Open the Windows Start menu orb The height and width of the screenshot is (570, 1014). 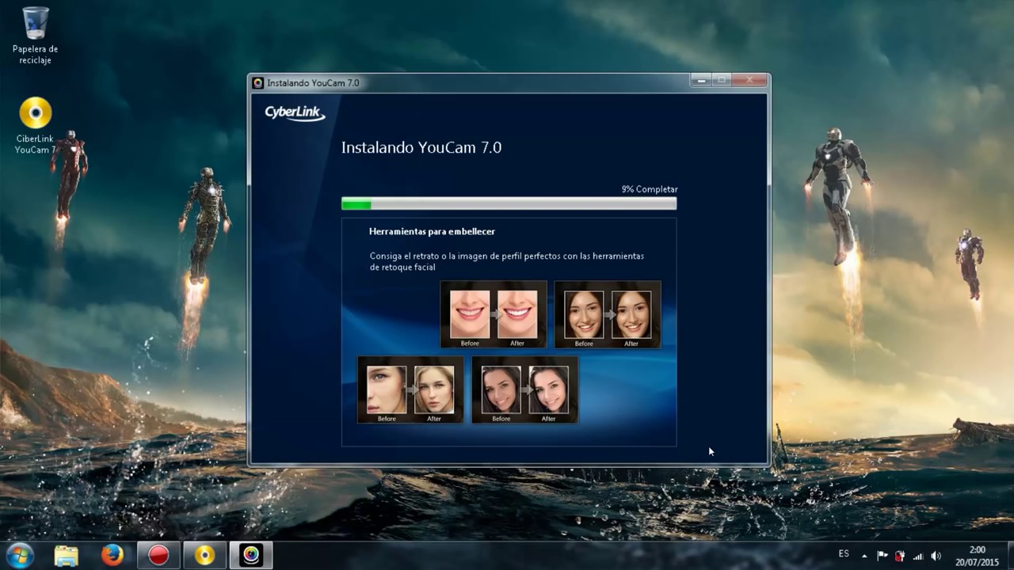point(19,555)
